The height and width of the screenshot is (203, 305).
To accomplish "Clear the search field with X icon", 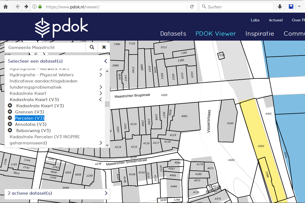I will pyautogui.click(x=104, y=47).
